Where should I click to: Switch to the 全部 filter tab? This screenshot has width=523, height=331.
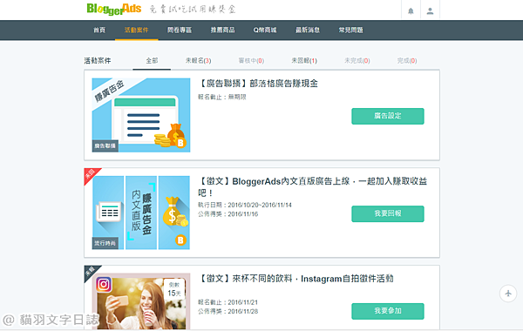(x=152, y=61)
